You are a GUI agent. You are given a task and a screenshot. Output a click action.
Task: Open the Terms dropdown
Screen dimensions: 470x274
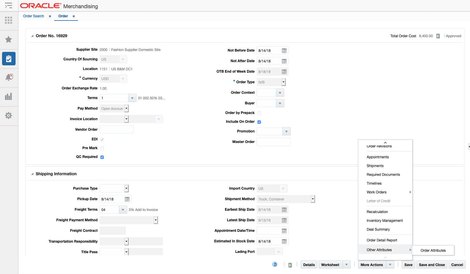132,98
